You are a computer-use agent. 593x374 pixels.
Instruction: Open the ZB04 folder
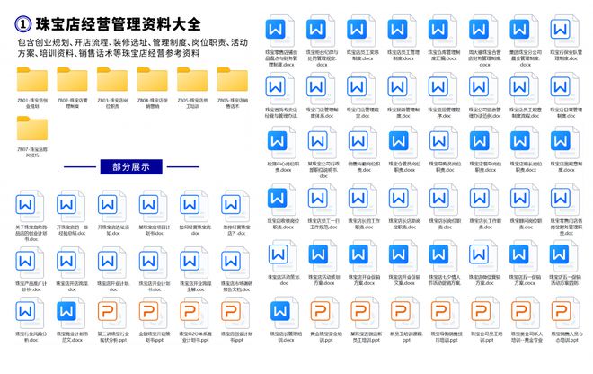(x=153, y=79)
